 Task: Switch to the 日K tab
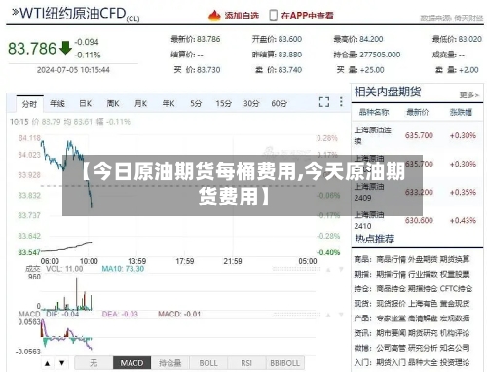(x=86, y=104)
